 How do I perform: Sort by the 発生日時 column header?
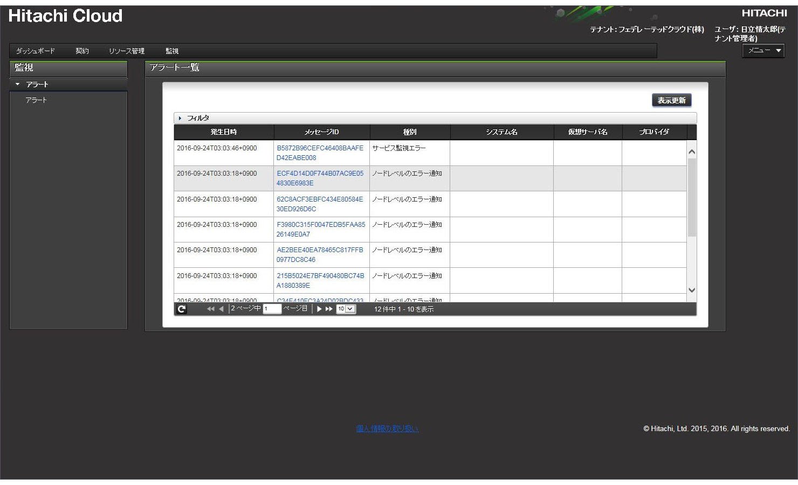(x=224, y=132)
